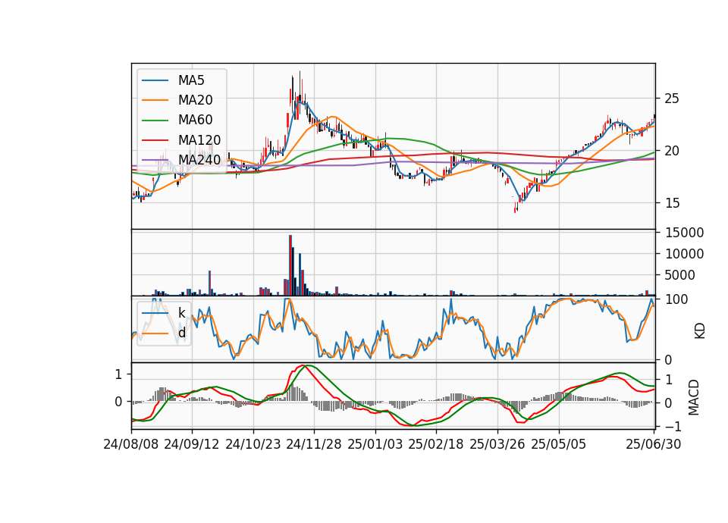Click the MA120 legend label
Image resolution: width=728 pixels, height=523 pixels.
[x=199, y=140]
